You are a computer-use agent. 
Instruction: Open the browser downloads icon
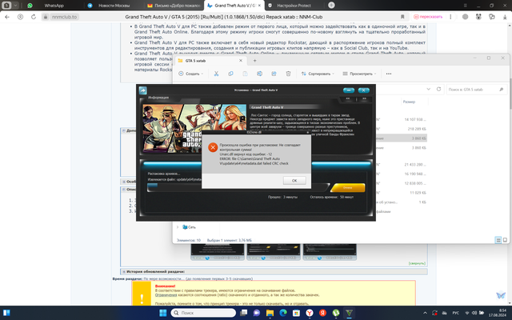pyautogui.click(x=505, y=17)
